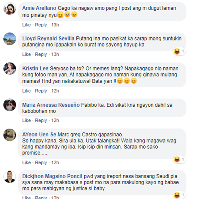The width and height of the screenshot is (199, 199).
Task: Open haha reaction on AYeon's comment
Action: click(x=179, y=159)
